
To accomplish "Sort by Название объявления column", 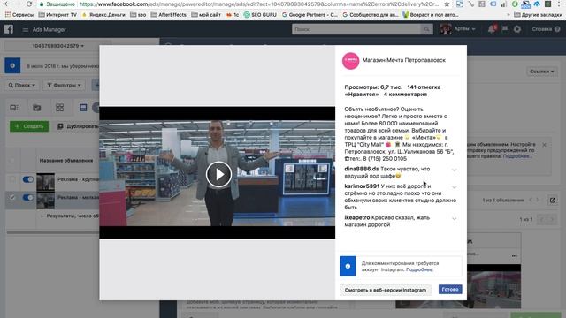I will [66, 160].
